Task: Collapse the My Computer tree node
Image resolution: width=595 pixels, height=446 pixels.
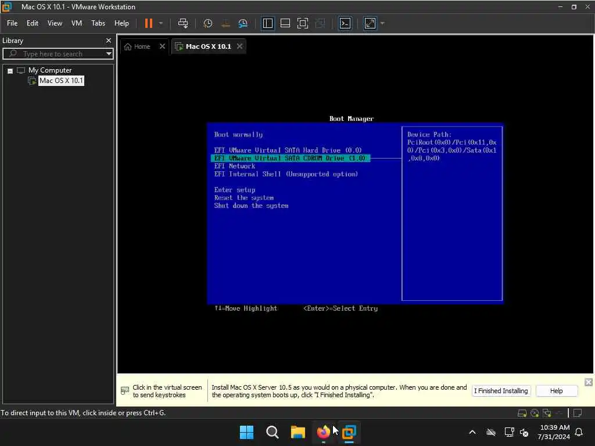Action: [10, 71]
